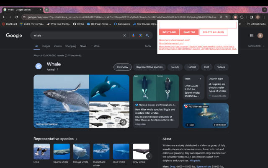Click the location pin icon in address bar

point(221,17)
